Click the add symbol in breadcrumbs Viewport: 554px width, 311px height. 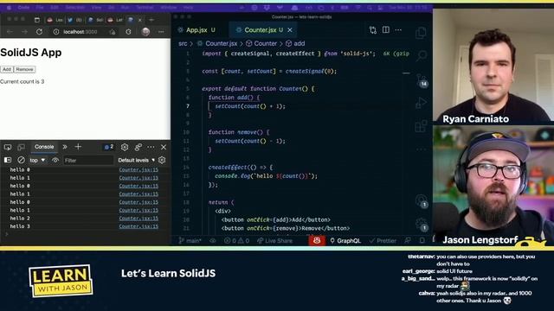pos(295,43)
